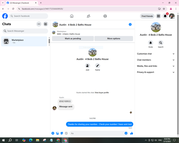
Task: Send a thumbs-up like
Action: click(x=131, y=133)
